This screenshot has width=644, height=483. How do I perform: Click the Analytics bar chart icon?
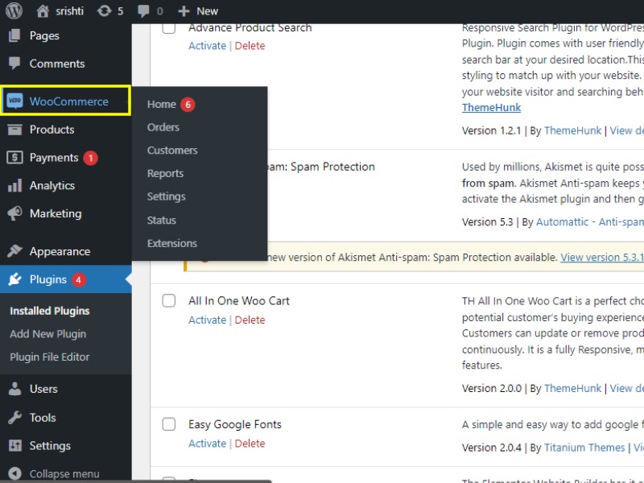click(14, 185)
